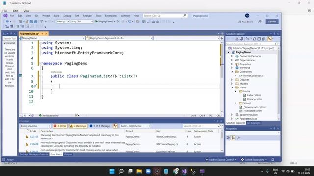Open the Git menu

coord(37,16)
